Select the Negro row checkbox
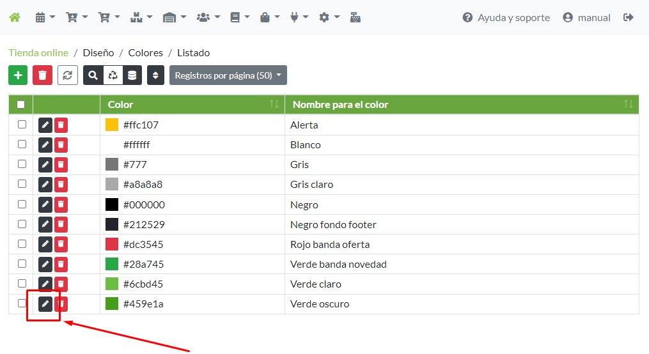This screenshot has width=649, height=354. coord(22,204)
